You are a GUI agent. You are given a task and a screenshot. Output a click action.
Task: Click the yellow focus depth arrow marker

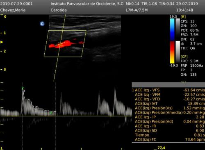[2, 42]
